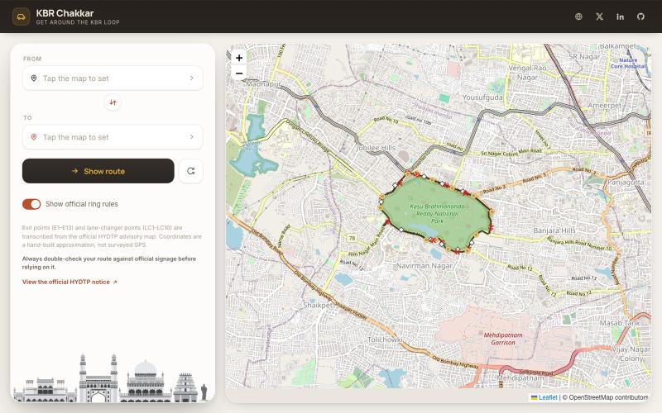Click the KBR Chakkar car logo icon

(21, 17)
